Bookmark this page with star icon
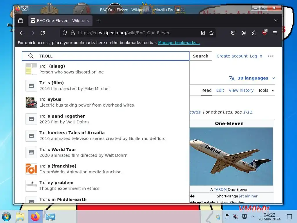The width and height of the screenshot is (297, 223). [211, 33]
